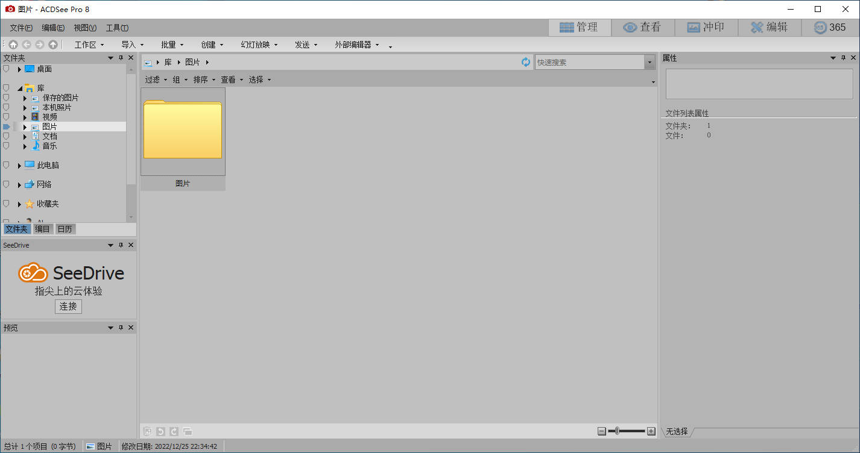Open the 编辑(E) menu
This screenshot has height=453, width=860.
53,28
